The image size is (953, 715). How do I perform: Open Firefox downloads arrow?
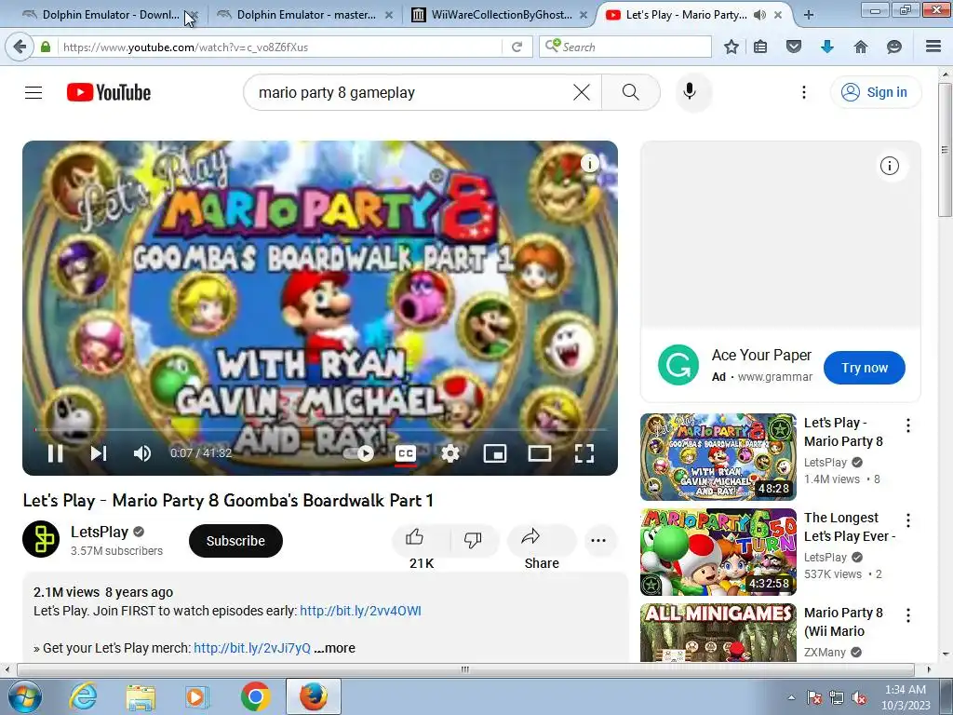click(x=826, y=47)
